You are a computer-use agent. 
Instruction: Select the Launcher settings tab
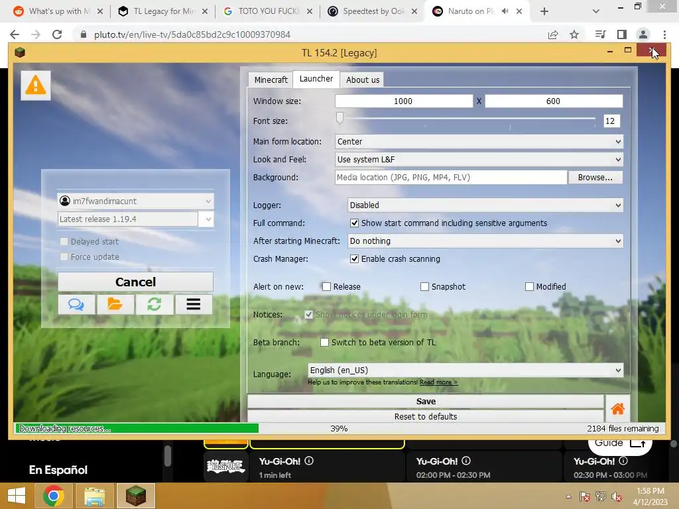click(316, 79)
